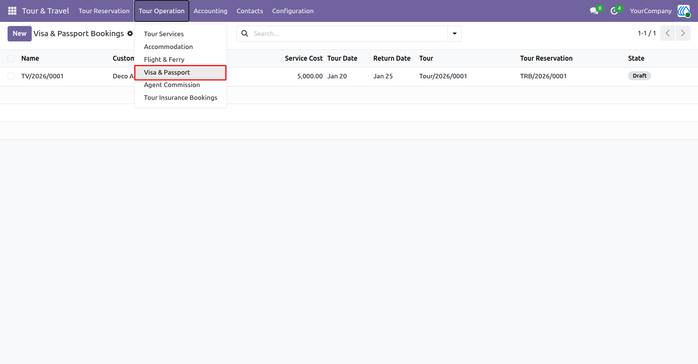698x364 pixels.
Task: Click the Draft state badge
Action: (639, 76)
